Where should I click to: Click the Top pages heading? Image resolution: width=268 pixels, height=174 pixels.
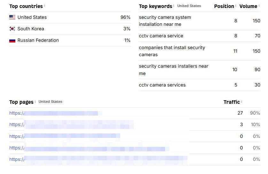[21, 102]
